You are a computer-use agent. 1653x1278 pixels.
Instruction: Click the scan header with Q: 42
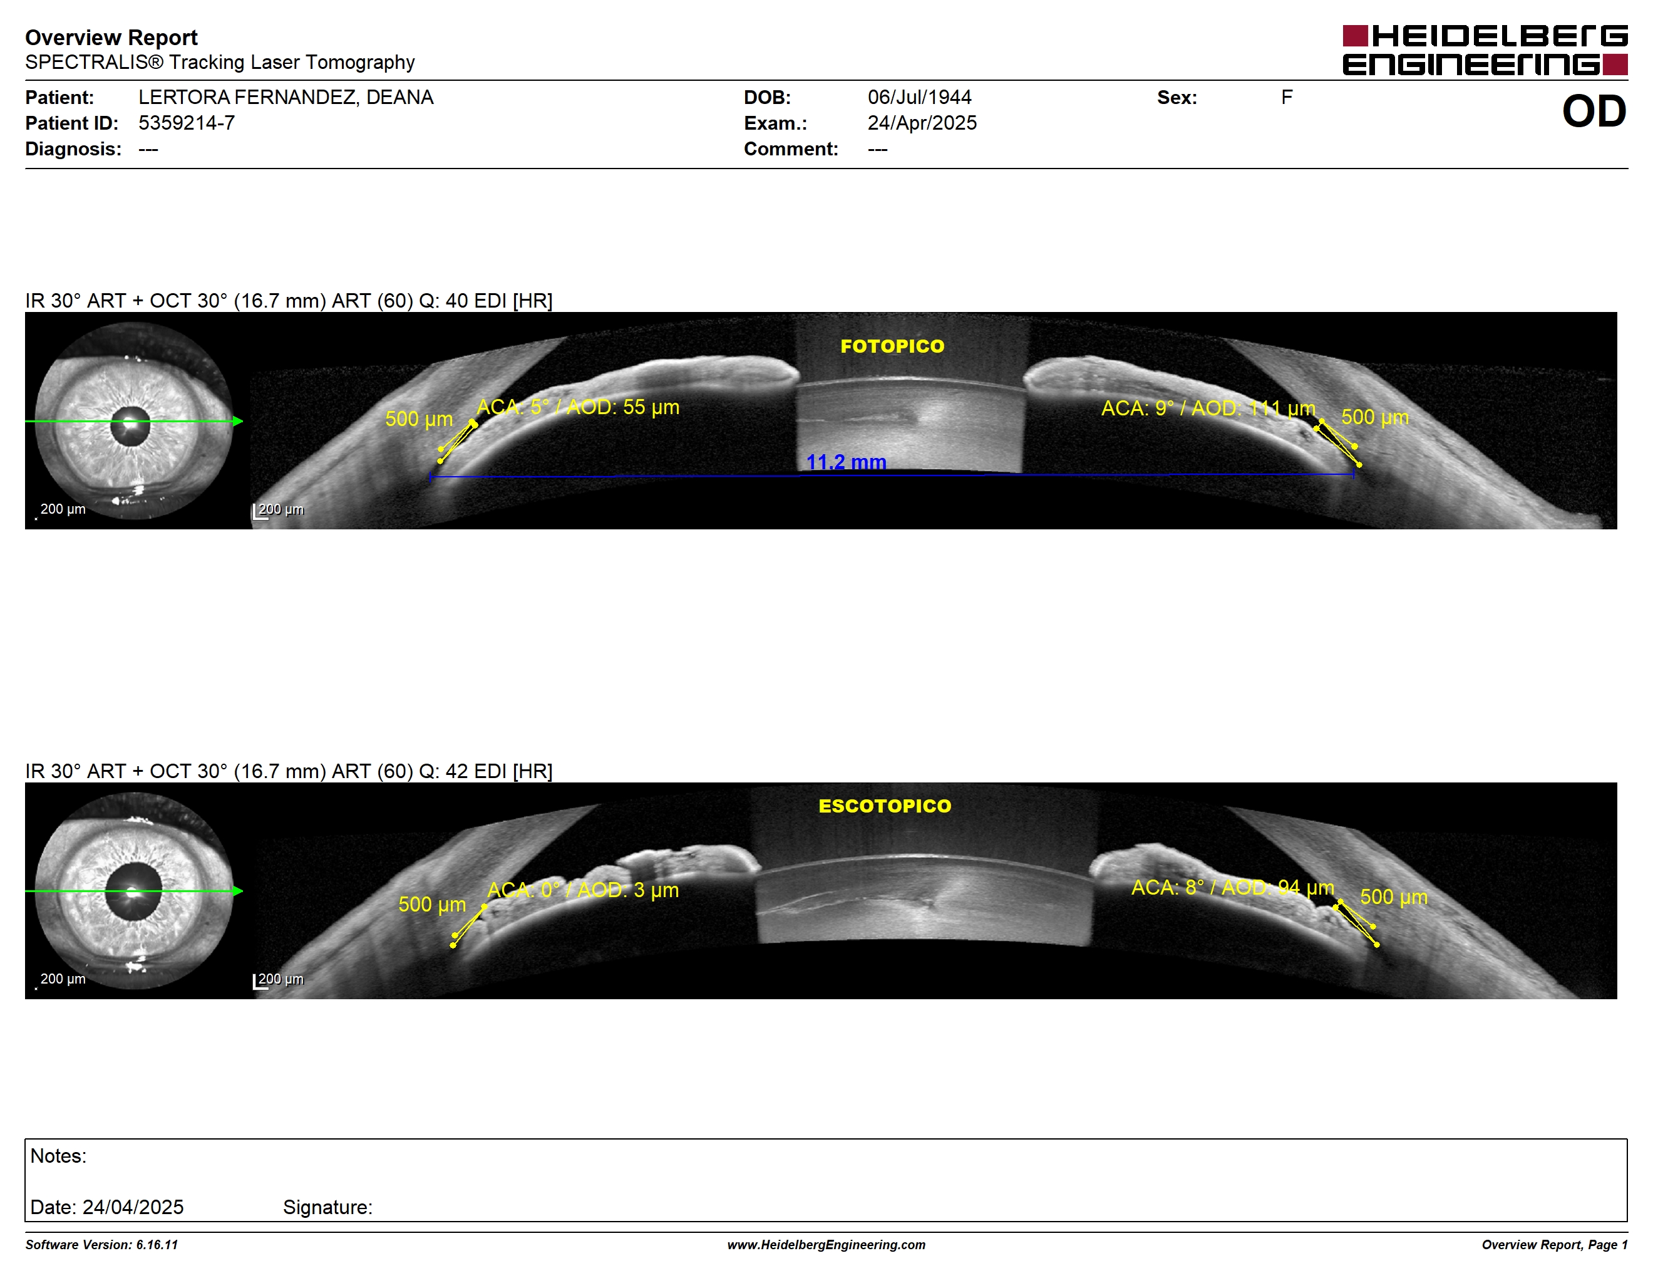[289, 771]
